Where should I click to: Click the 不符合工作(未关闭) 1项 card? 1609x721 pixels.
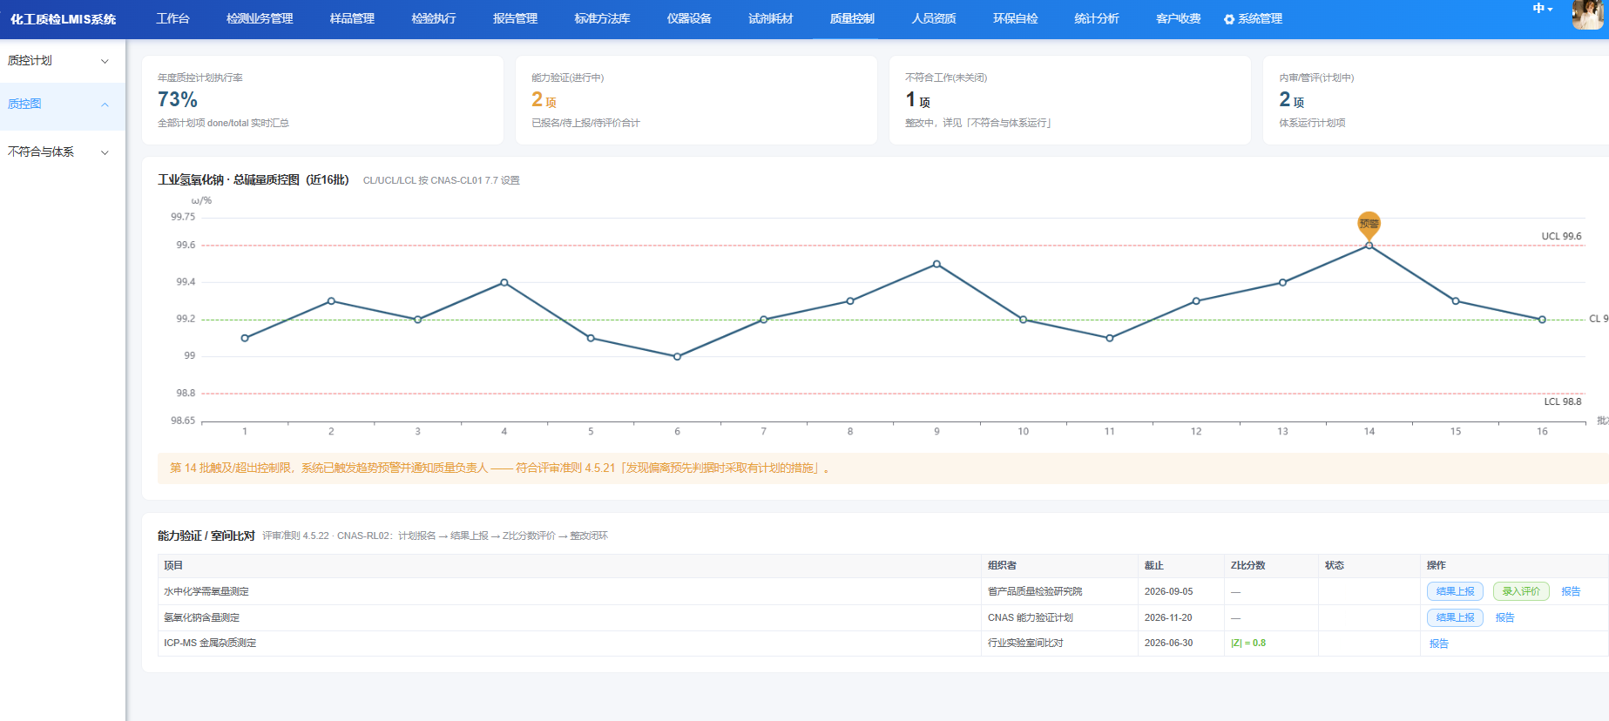(1070, 100)
